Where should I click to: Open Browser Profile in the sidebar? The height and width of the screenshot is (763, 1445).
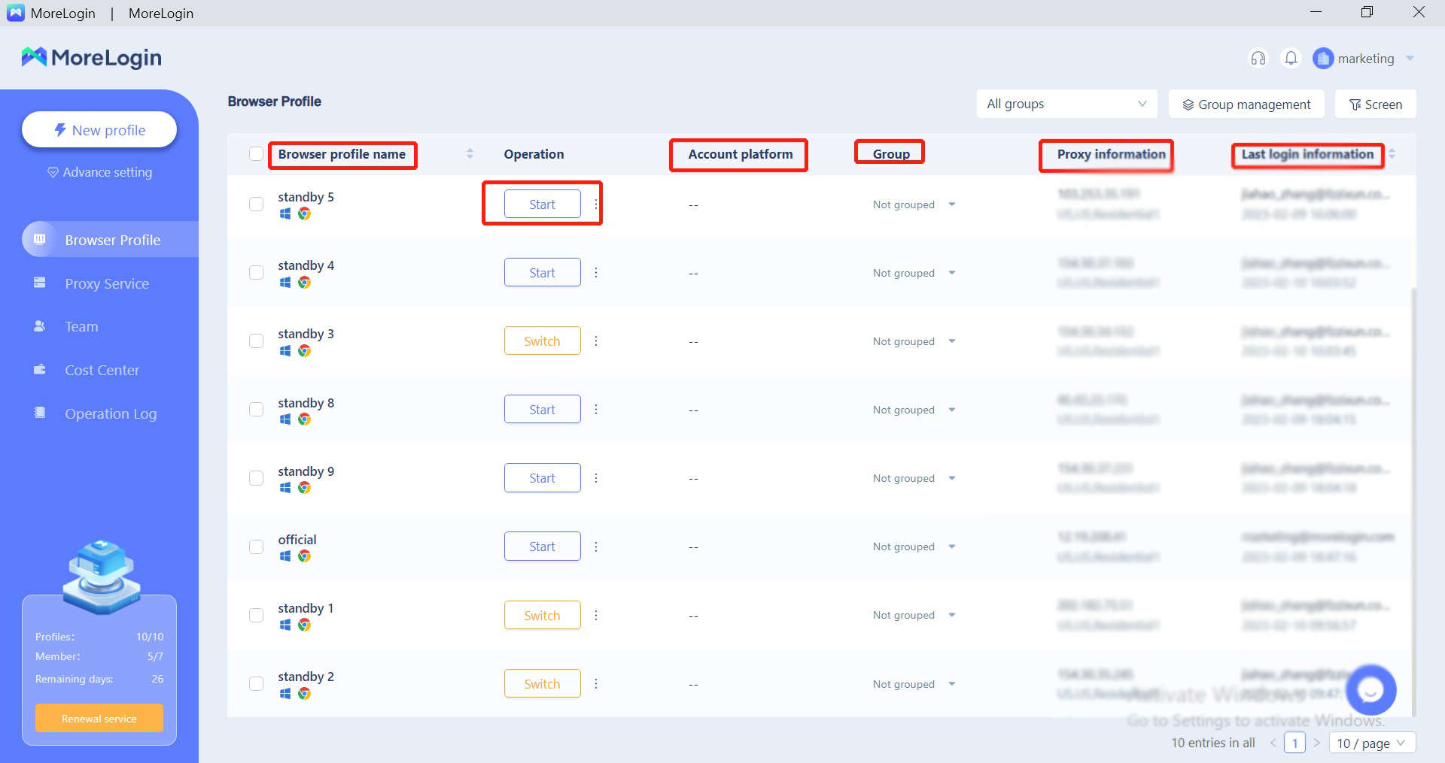110,240
